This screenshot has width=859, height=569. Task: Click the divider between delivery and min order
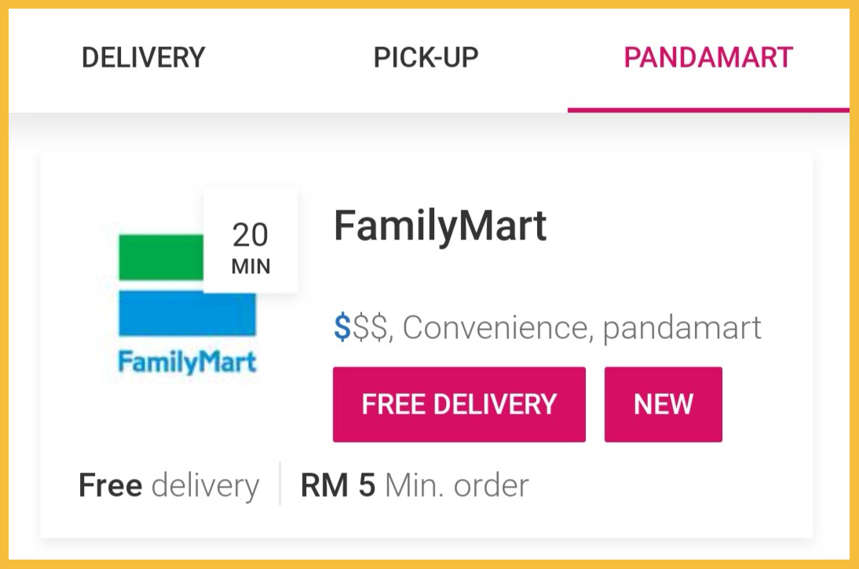(280, 484)
